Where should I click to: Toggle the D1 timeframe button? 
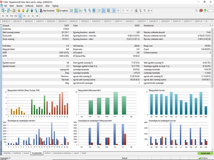(28, 16)
